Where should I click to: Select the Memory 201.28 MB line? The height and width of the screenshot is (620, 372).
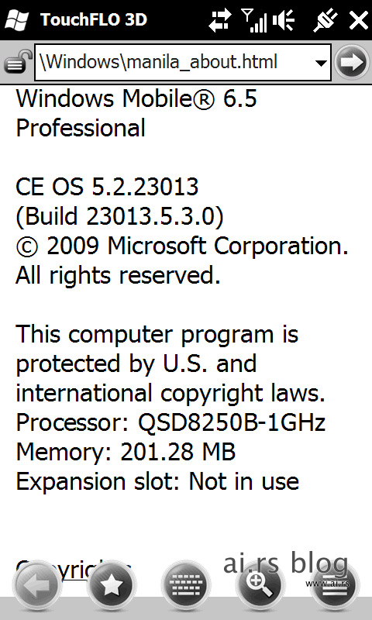pos(126,452)
